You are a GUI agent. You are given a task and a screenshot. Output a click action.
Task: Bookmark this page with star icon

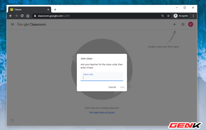coord(168,16)
